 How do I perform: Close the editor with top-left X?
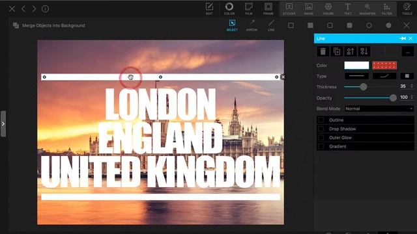pos(12,8)
